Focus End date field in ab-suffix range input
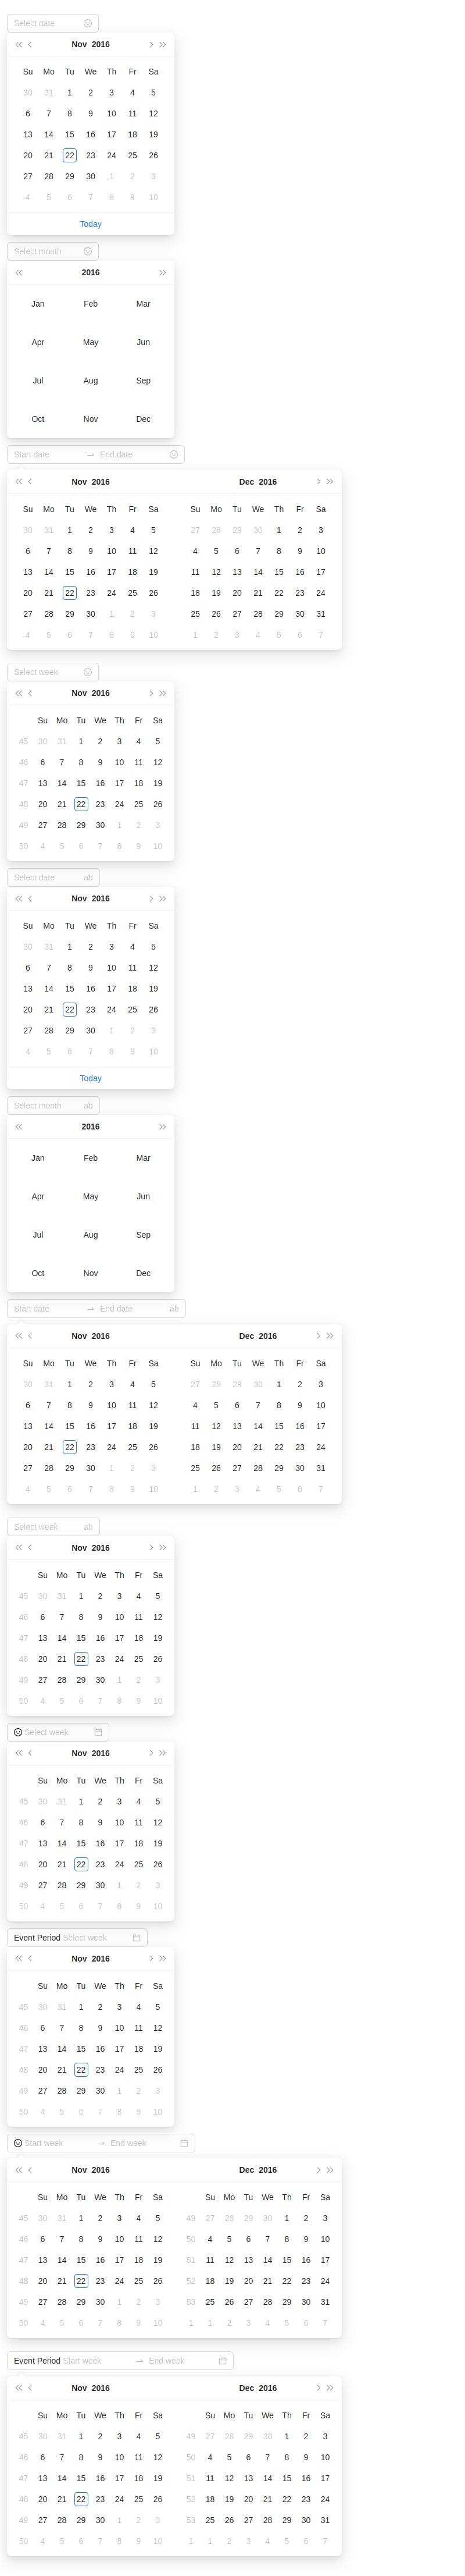Screen dimensions: 465x2576 point(132,1308)
